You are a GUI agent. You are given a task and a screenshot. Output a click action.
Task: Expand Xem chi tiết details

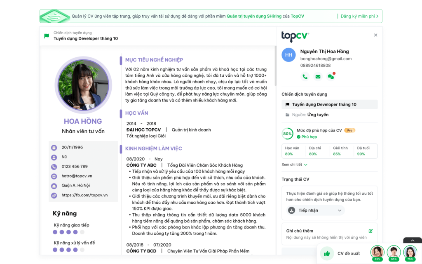pyautogui.click(x=294, y=165)
